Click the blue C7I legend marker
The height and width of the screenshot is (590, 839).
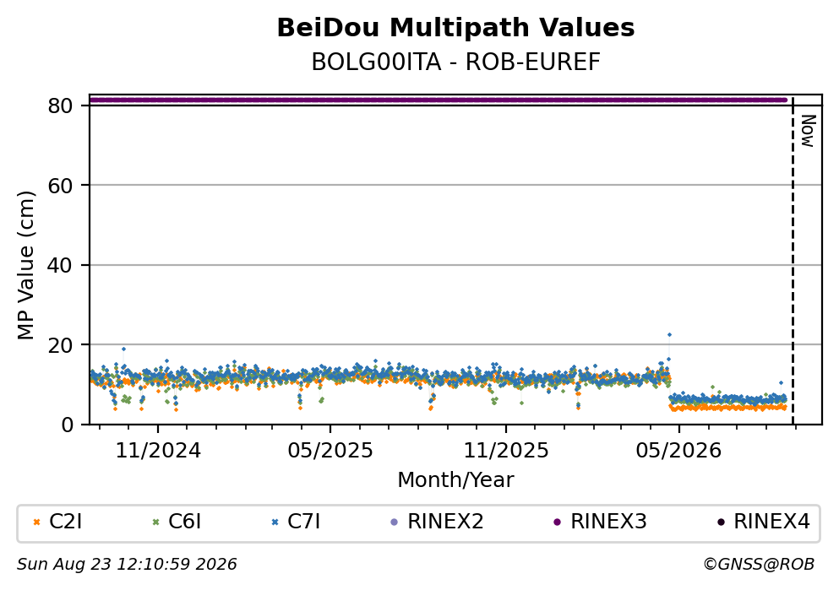(x=275, y=522)
